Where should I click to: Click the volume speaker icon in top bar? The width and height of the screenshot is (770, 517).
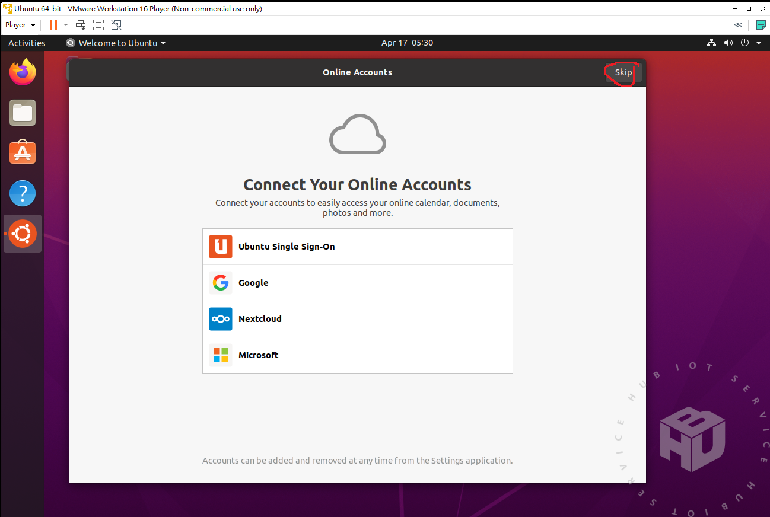pos(728,43)
